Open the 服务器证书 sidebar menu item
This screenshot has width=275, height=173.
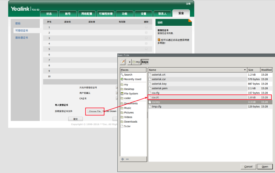tap(22, 37)
